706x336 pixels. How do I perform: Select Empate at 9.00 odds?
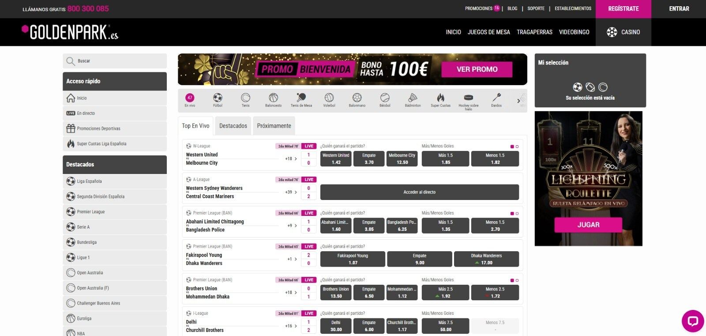coord(420,259)
